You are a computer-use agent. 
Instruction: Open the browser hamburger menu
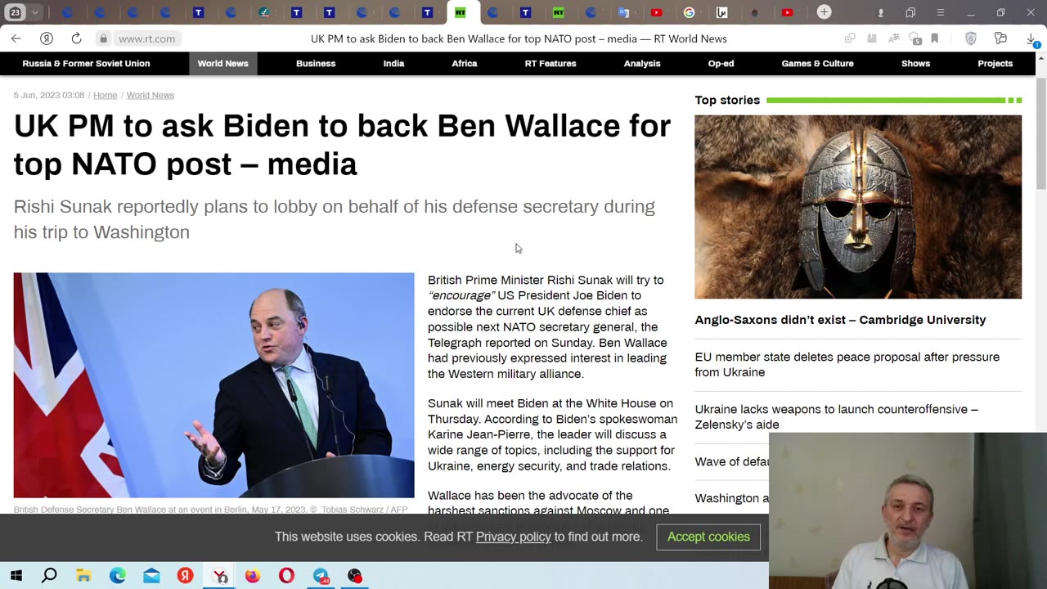pos(940,12)
